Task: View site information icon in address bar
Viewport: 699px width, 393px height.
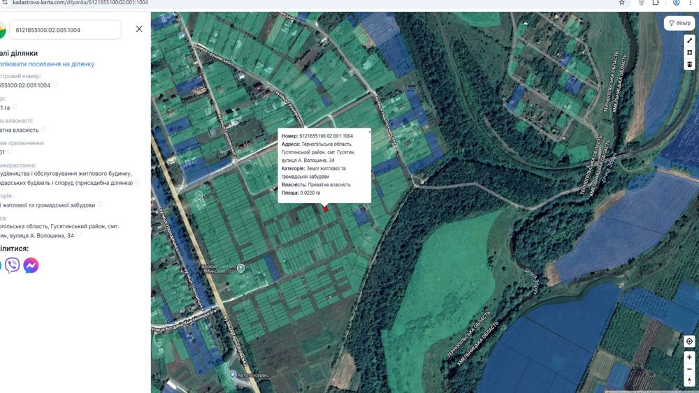Action: (4, 3)
